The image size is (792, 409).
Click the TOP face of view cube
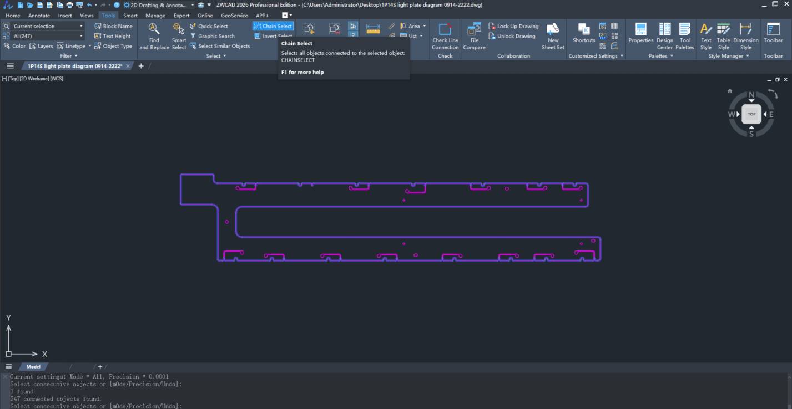pyautogui.click(x=751, y=114)
